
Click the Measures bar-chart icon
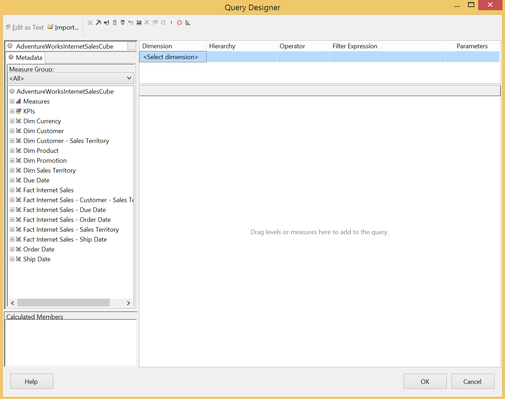(19, 101)
